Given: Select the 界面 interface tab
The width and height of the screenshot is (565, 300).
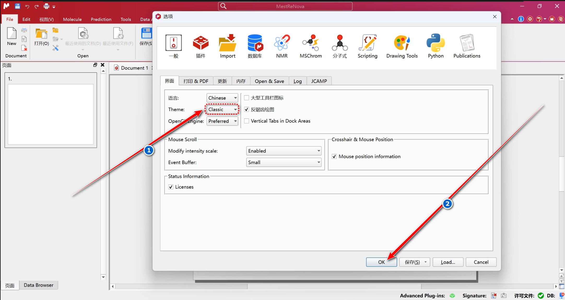Looking at the screenshot, I should [x=169, y=81].
